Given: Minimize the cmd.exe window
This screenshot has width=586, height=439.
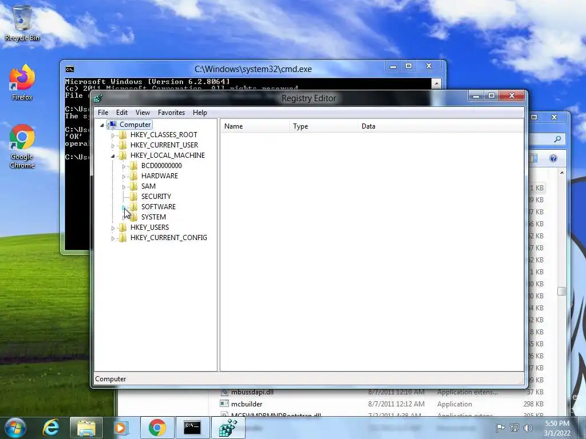Looking at the screenshot, I should point(393,66).
